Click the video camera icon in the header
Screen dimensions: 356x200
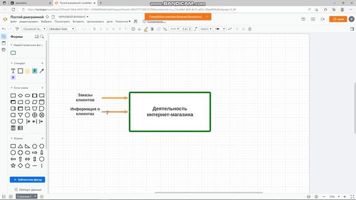pos(323,19)
